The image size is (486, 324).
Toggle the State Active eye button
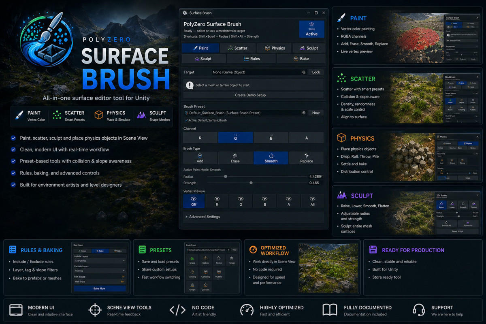coord(312,29)
